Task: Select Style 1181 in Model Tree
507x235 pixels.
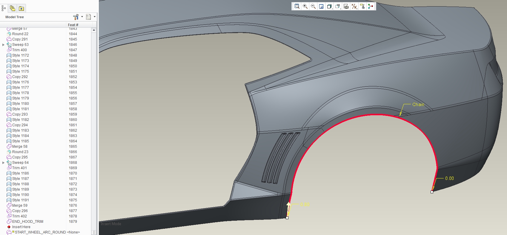Action: [21, 109]
